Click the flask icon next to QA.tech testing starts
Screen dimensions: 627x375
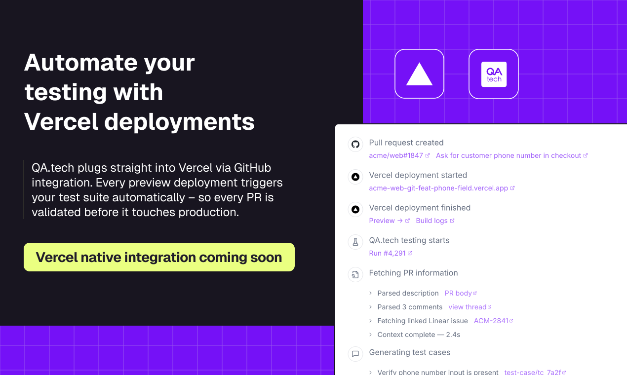point(355,242)
